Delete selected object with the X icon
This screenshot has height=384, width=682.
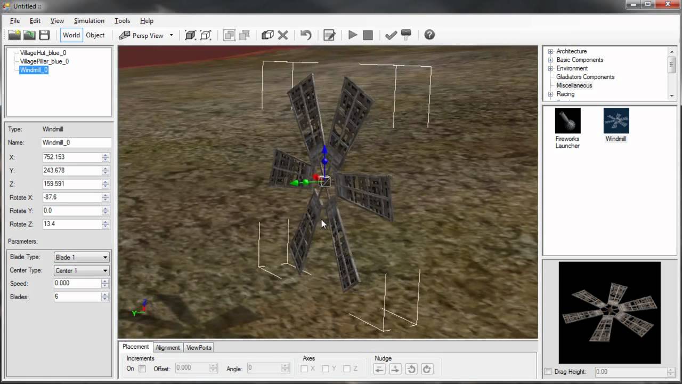pos(283,35)
